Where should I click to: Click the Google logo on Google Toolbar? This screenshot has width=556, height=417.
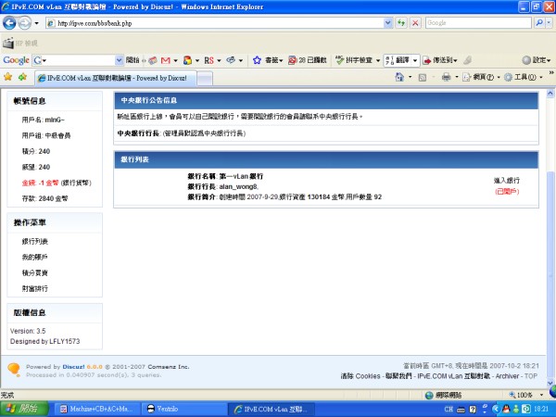[16, 60]
